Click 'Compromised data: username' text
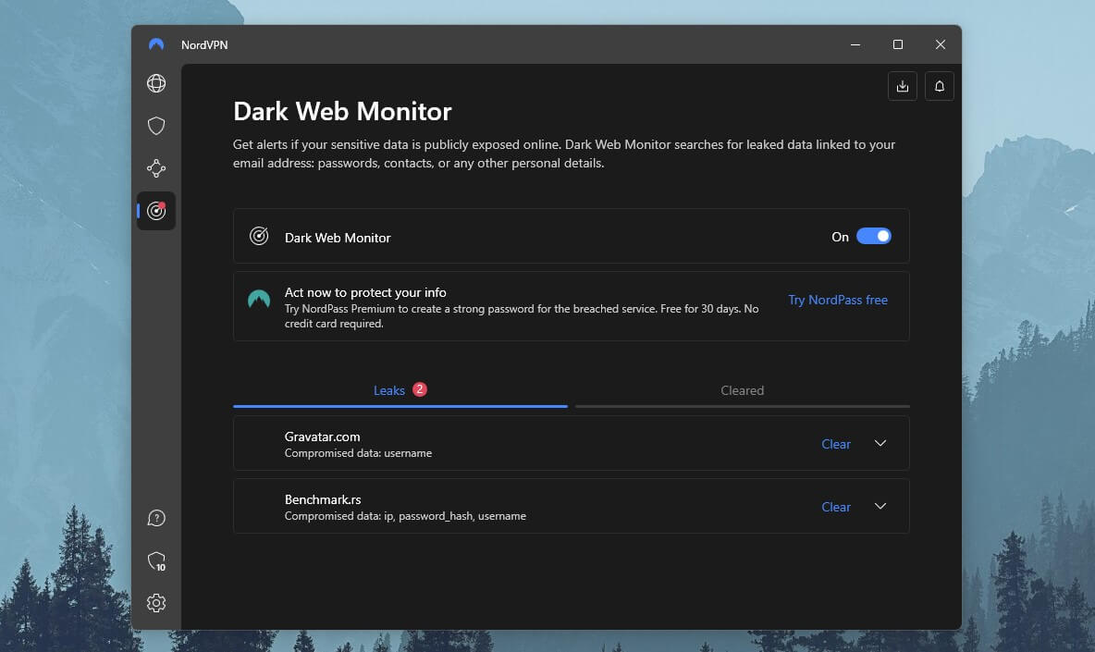Viewport: 1095px width, 652px height. point(358,453)
